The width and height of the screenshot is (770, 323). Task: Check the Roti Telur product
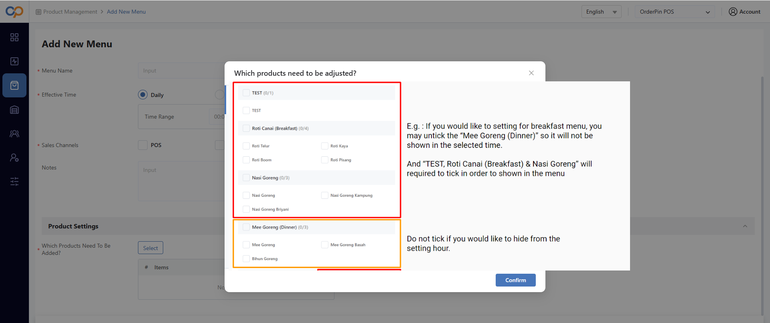pyautogui.click(x=246, y=146)
